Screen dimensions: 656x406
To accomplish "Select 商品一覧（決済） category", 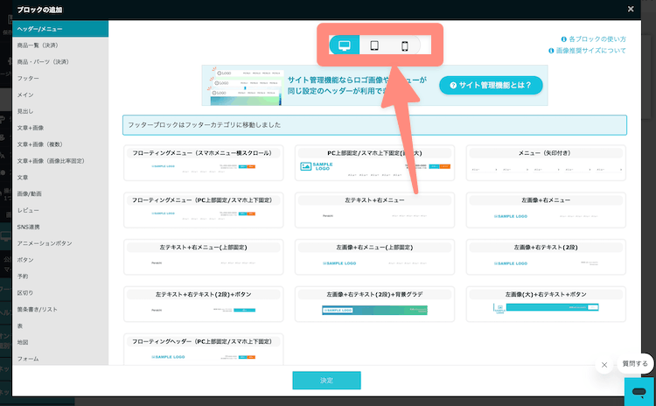I will tap(60, 45).
